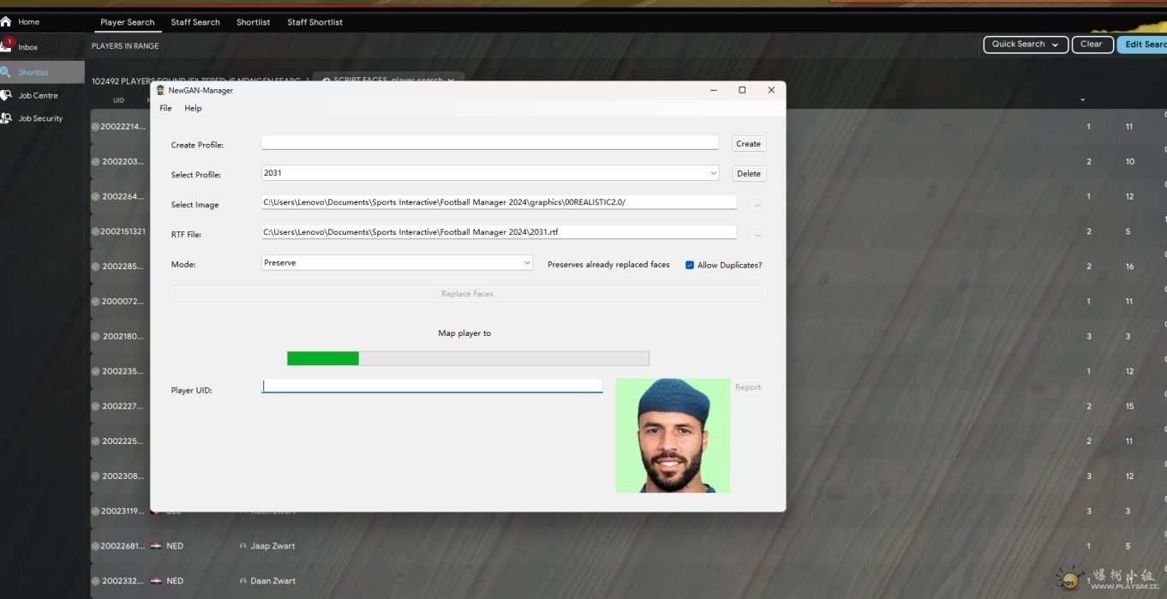Open the Inbox envelope icon
The height and width of the screenshot is (599, 1167).
click(6, 46)
